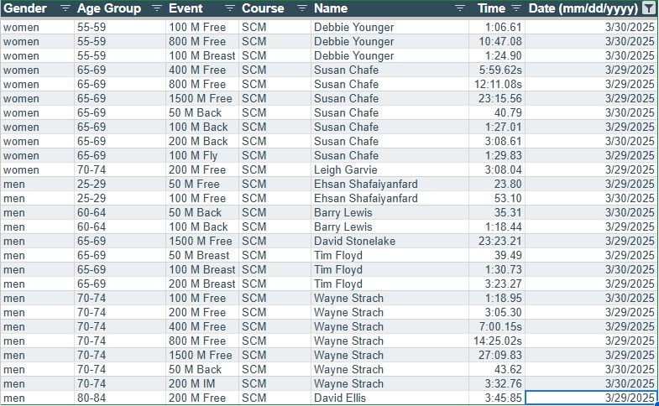Open the Course column filter icon

[x=302, y=8]
